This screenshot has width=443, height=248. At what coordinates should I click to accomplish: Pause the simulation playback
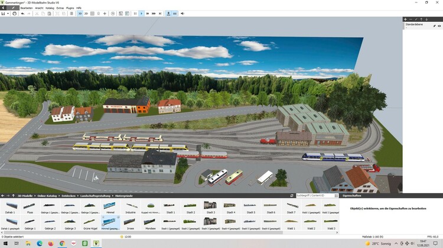click(135, 13)
